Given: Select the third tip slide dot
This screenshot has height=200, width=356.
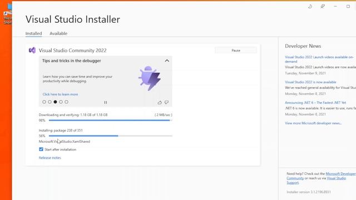Looking at the screenshot, I should pos(55,102).
